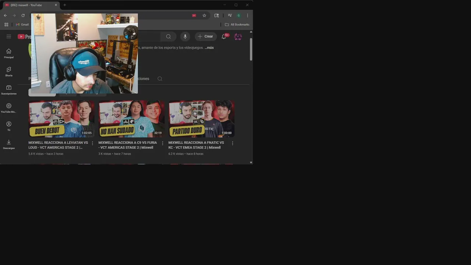471x265 pixels.
Task: Open the YouTube hamburger guide menu
Action: [9, 36]
